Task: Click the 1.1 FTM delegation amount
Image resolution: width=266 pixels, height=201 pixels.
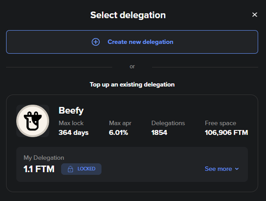Action: 39,169
